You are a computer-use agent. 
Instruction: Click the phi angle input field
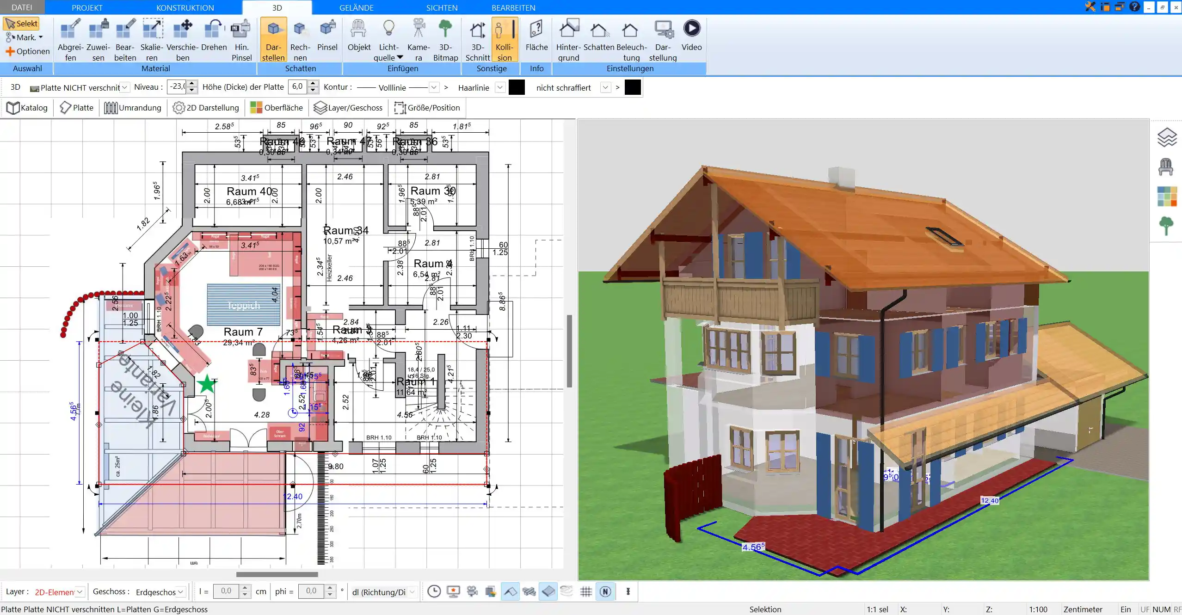(312, 591)
